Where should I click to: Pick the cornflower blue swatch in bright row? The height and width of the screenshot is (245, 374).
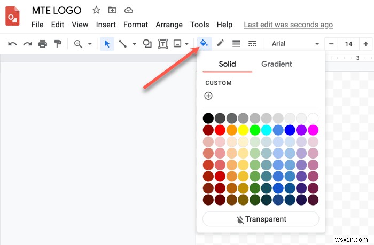pyautogui.click(x=278, y=130)
